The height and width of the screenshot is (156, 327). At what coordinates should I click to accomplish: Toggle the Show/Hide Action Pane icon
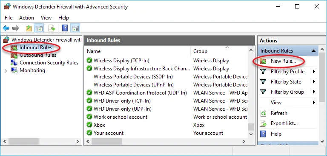click(x=75, y=28)
